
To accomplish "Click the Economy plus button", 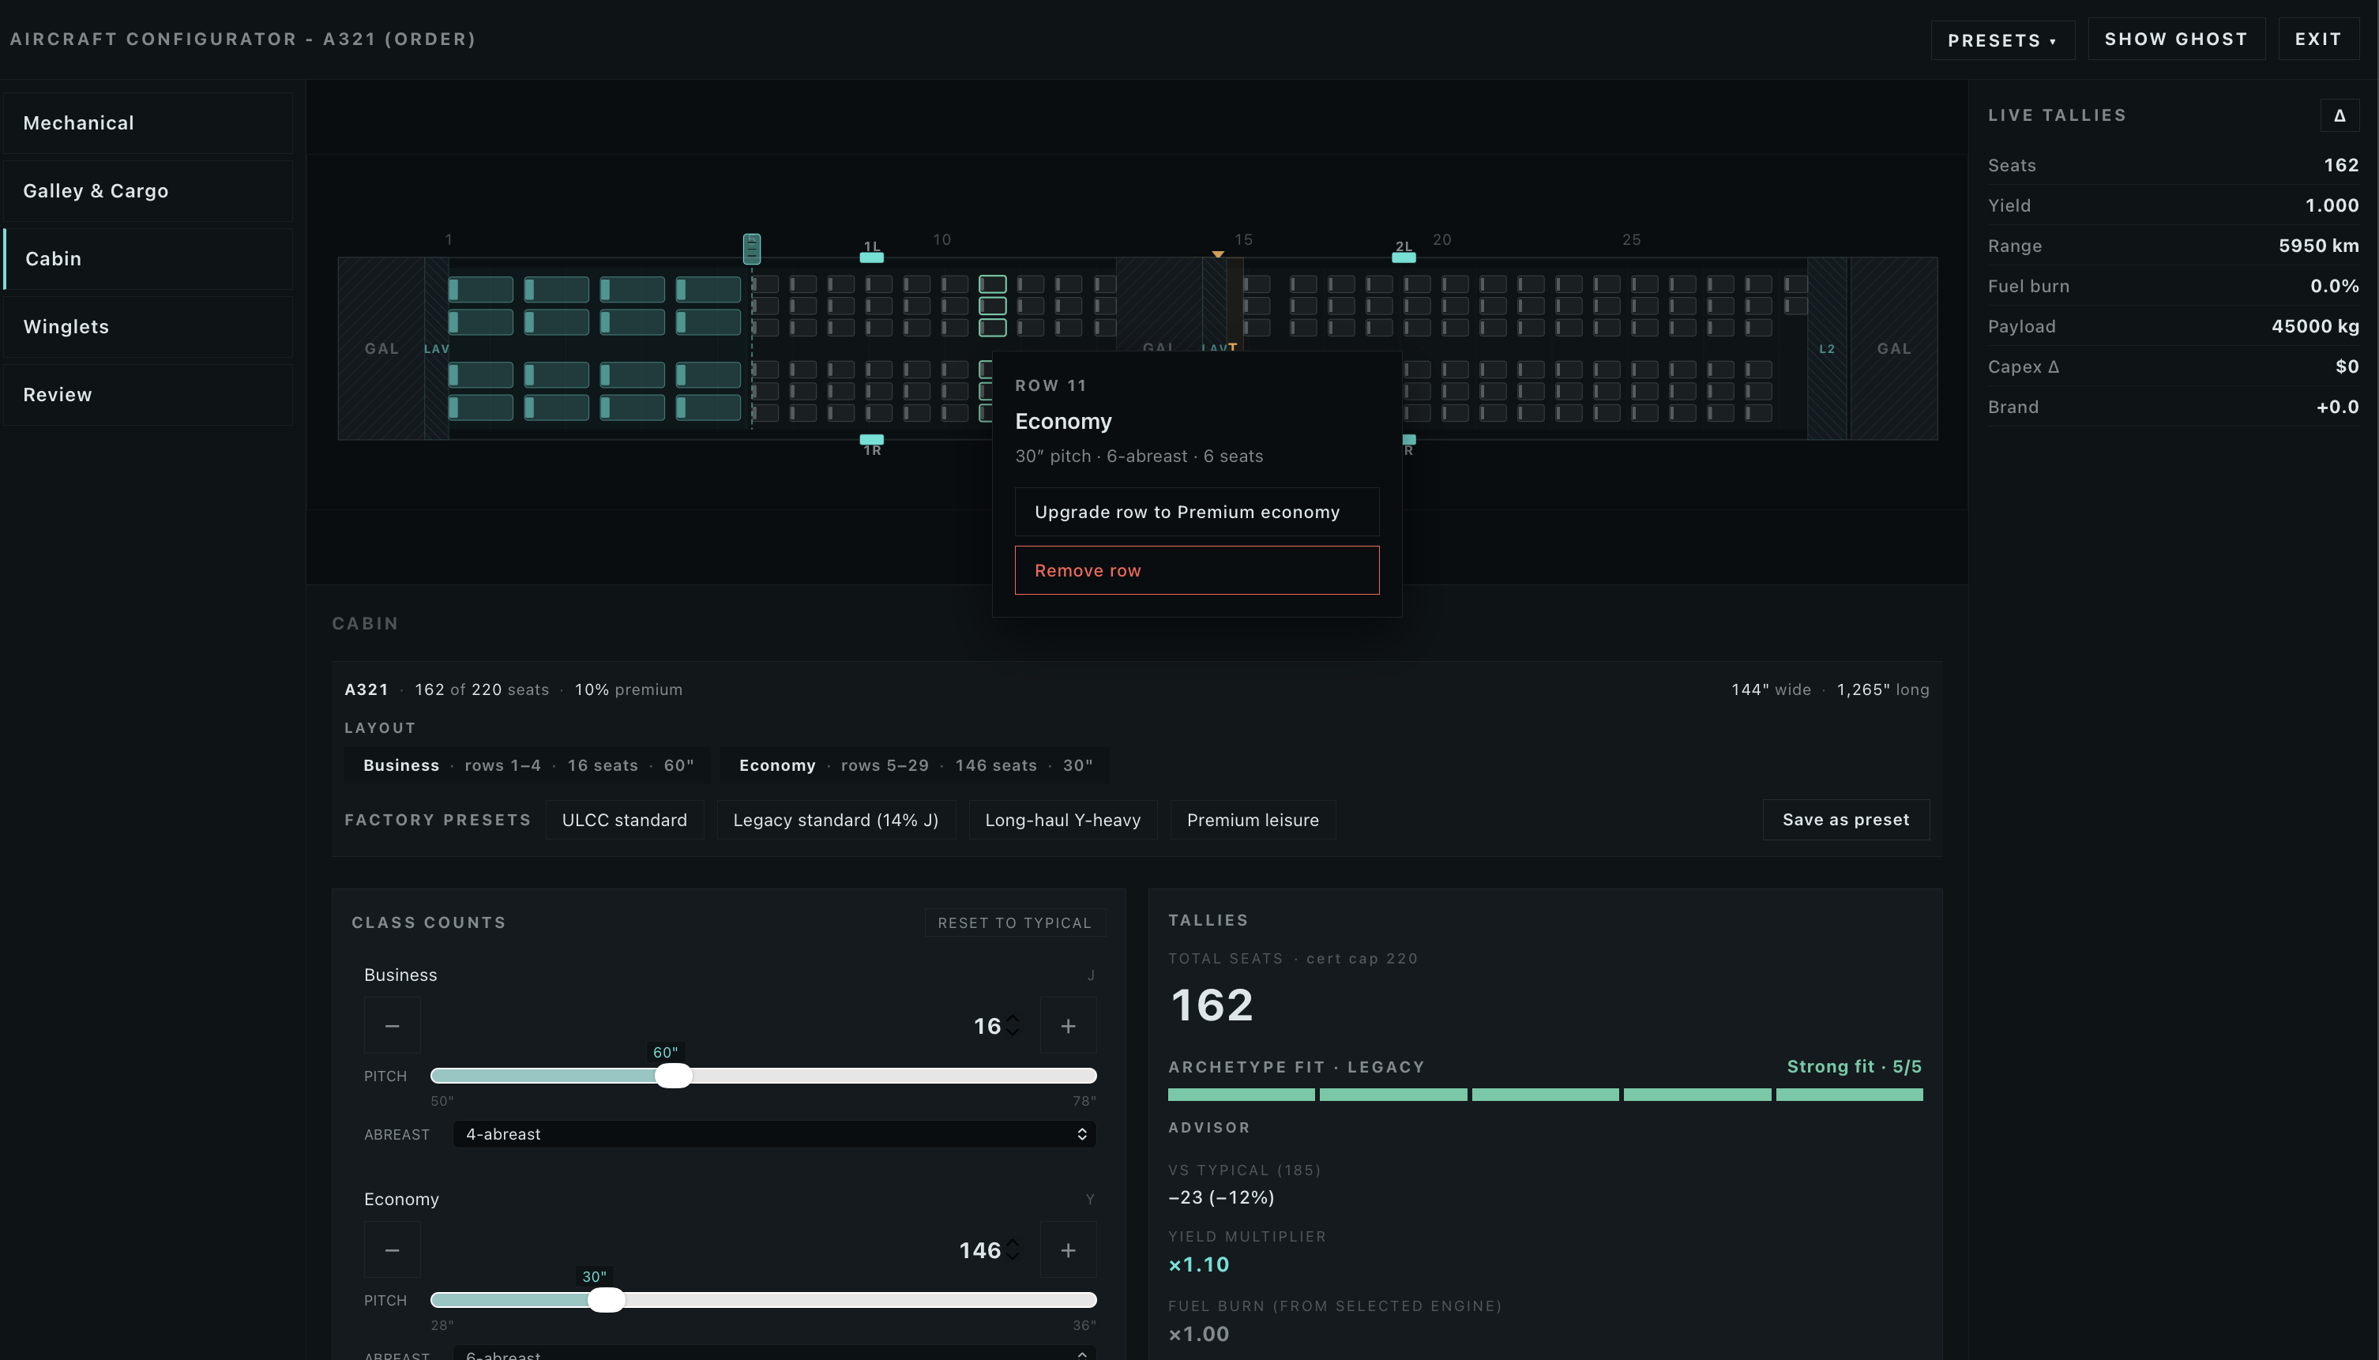I will tap(1068, 1249).
